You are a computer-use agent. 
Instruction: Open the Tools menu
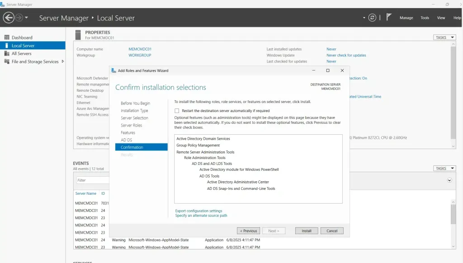click(425, 18)
